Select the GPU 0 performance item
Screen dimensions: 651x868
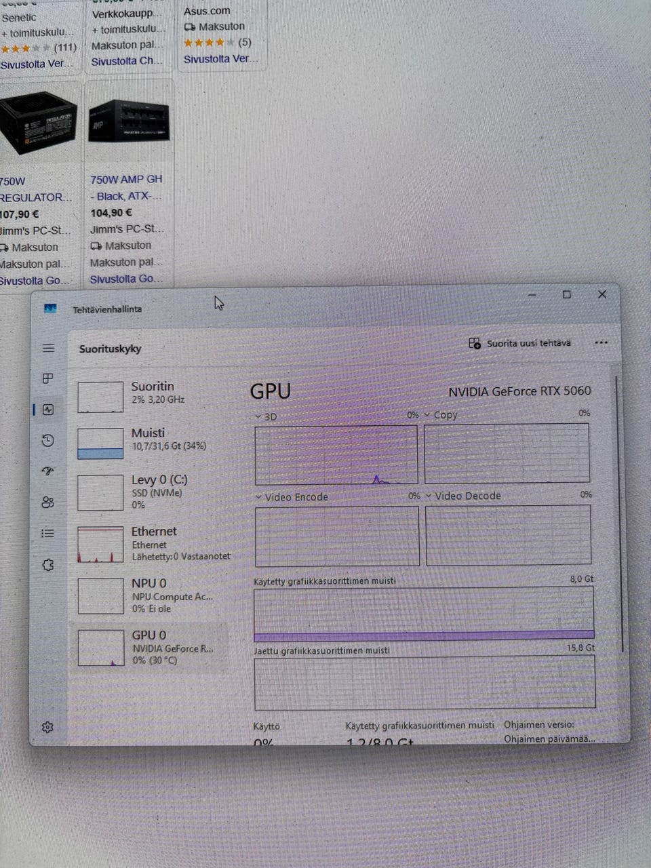[x=150, y=647]
